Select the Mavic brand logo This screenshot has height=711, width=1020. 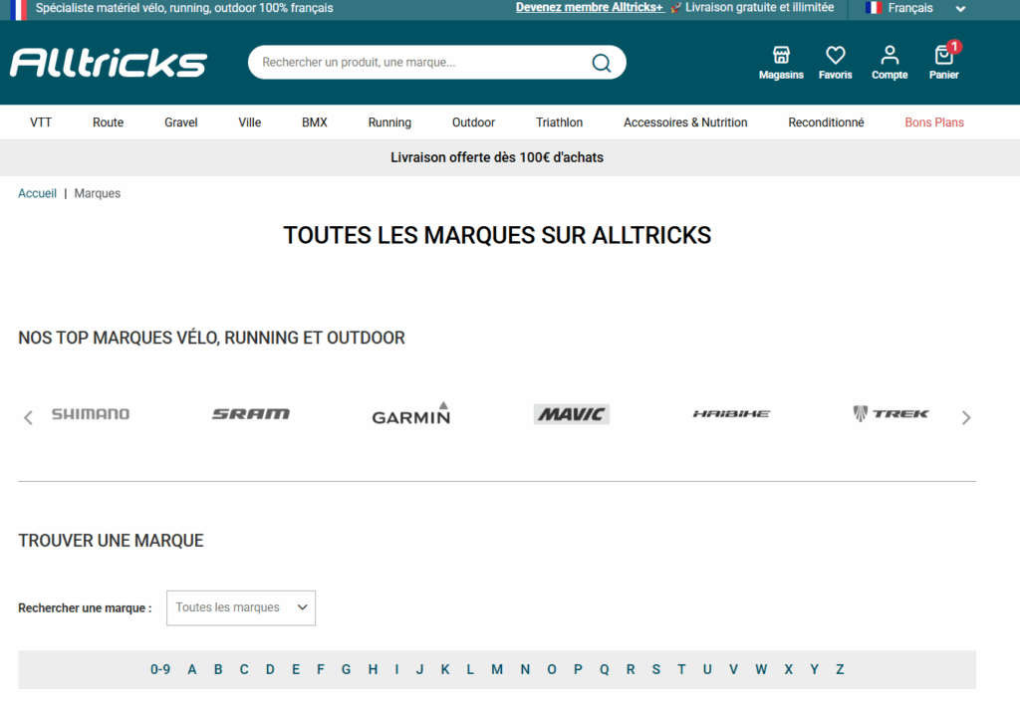pyautogui.click(x=571, y=414)
